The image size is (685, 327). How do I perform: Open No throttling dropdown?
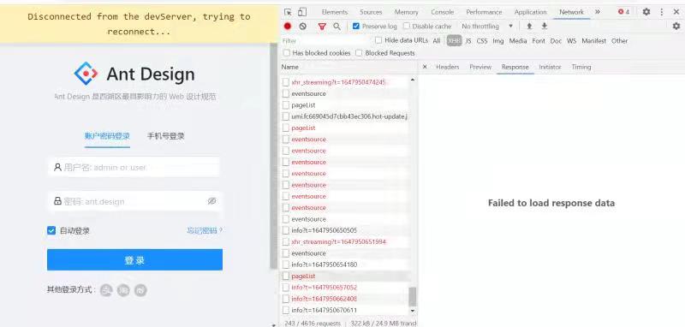[x=487, y=27]
